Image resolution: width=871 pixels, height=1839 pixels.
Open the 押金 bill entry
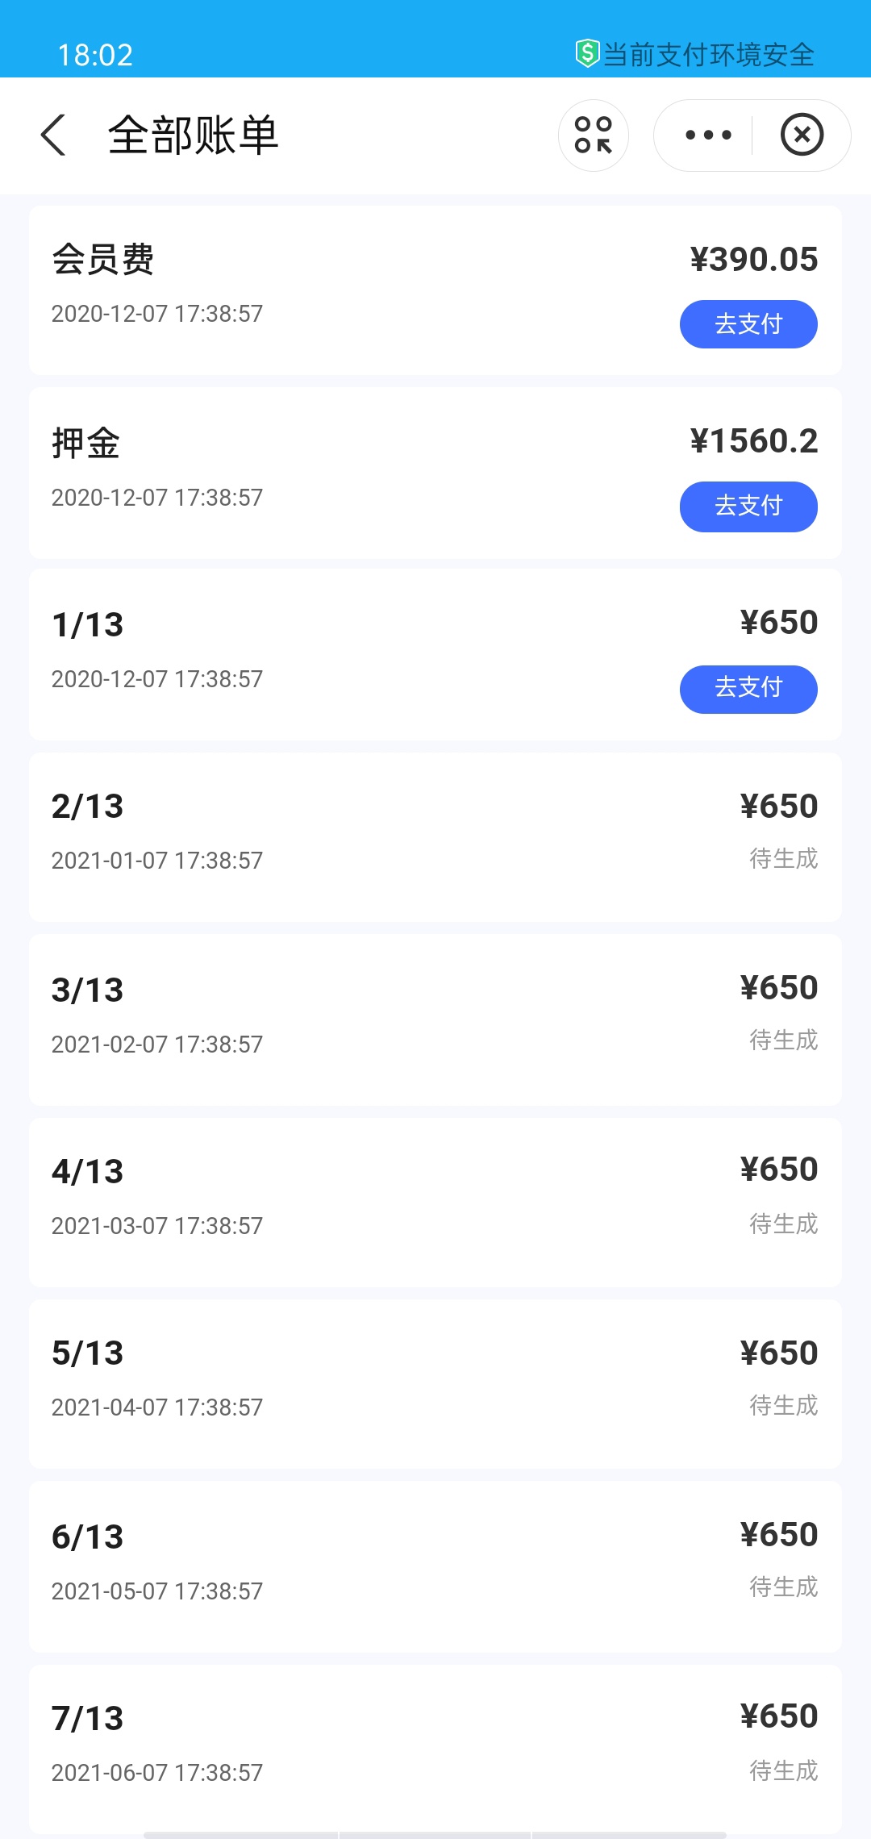(435, 473)
